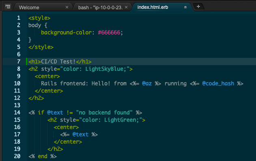Click the 'color: LightSkyBlue;' style value
This screenshot has width=256, height=161.
click(95, 69)
